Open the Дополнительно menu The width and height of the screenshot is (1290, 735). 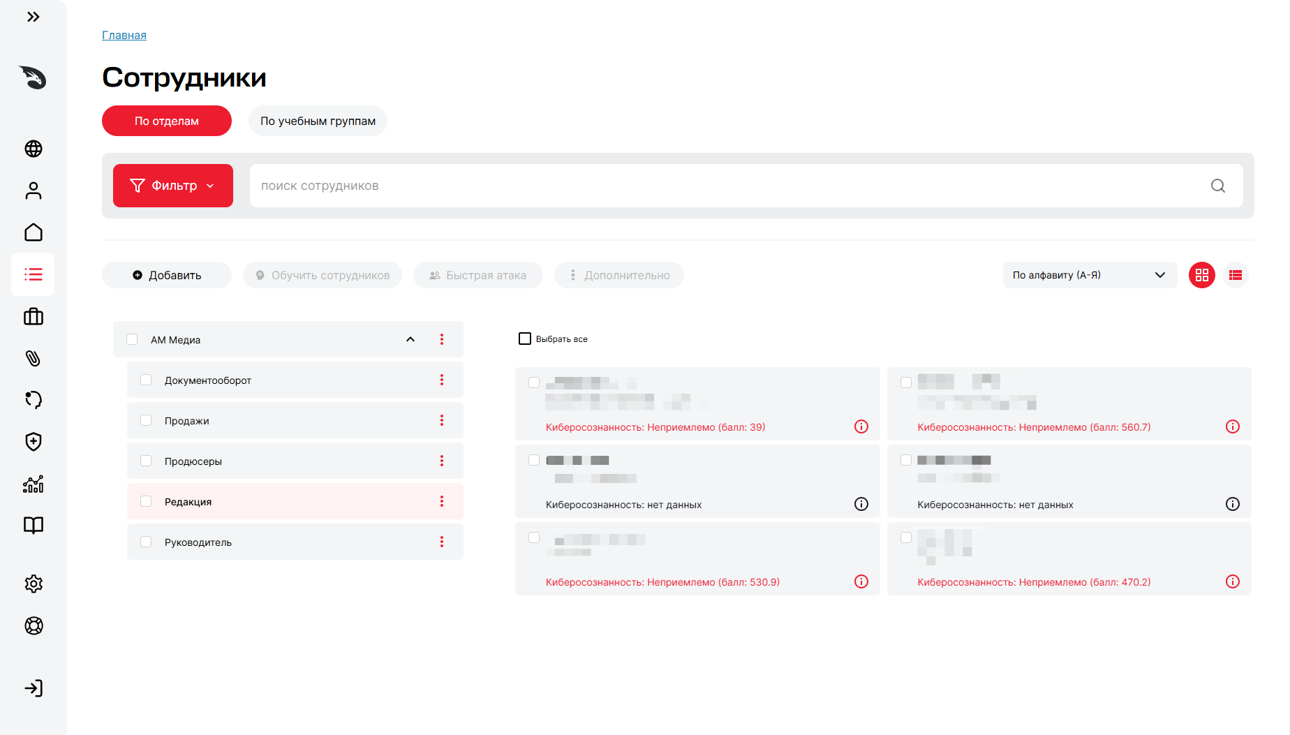coord(619,275)
